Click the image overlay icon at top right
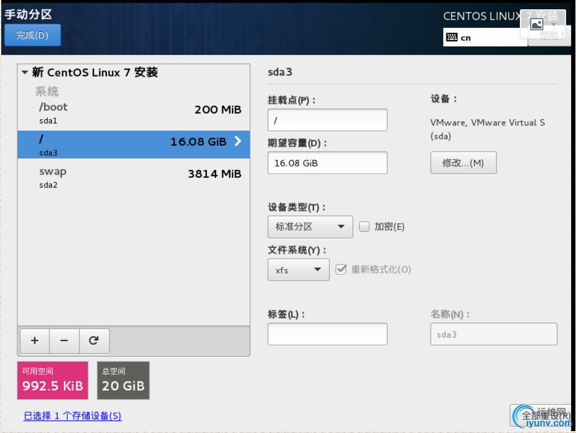The height and width of the screenshot is (433, 576). pos(536,24)
